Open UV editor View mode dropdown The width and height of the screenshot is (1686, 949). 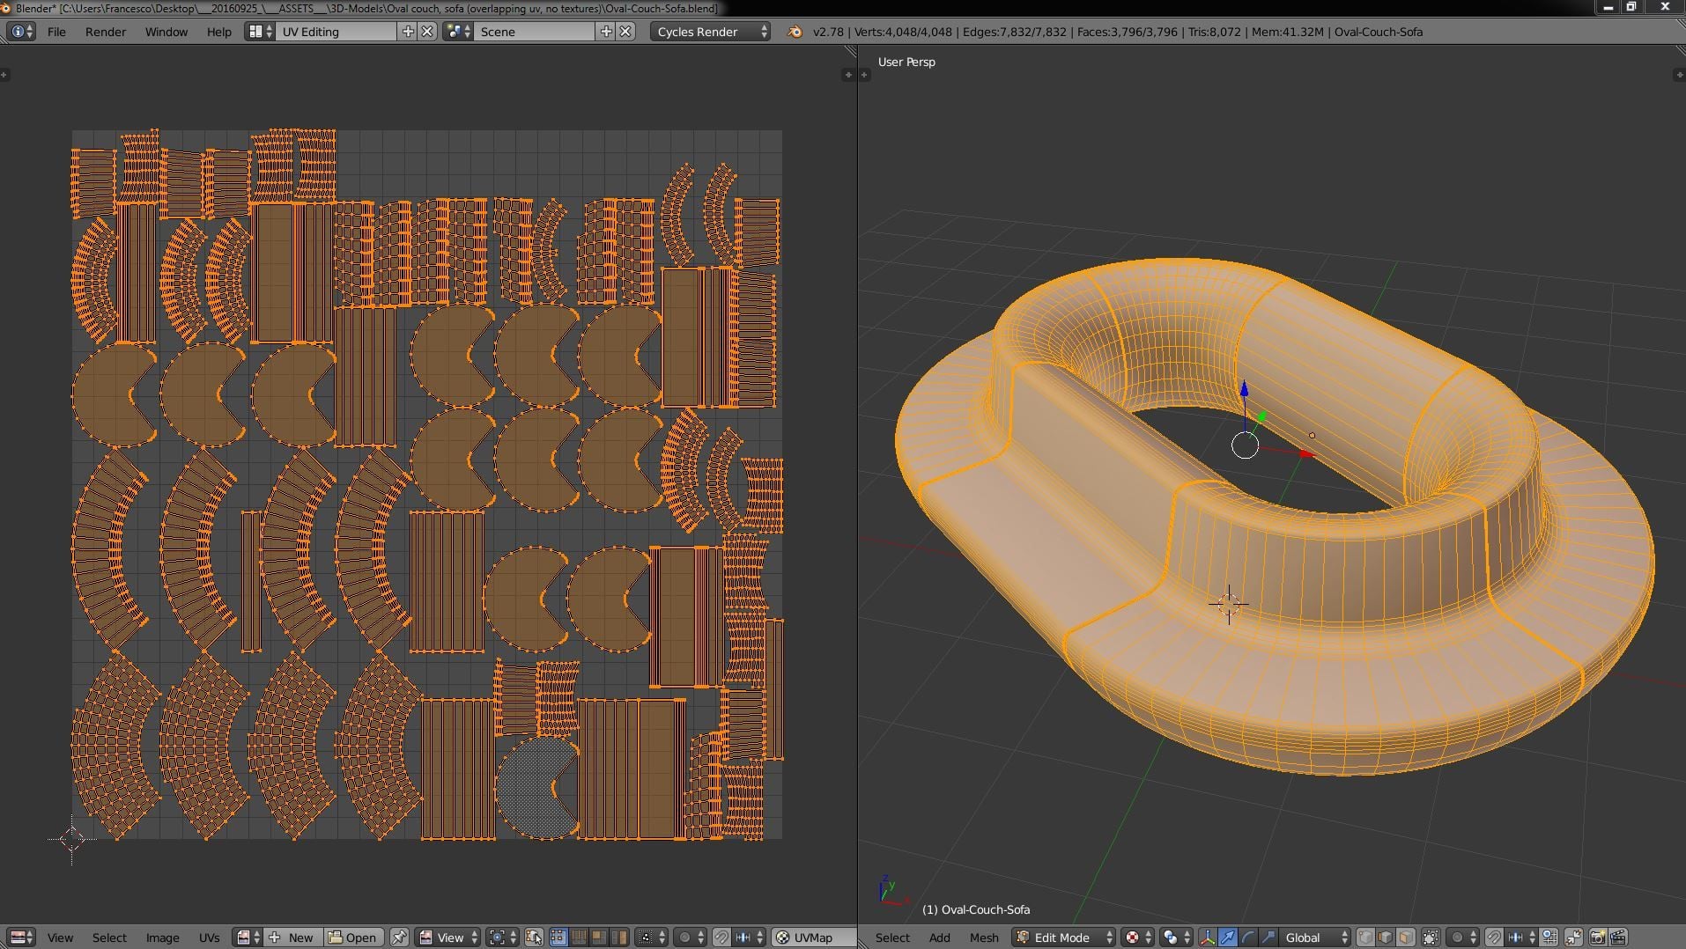(x=447, y=938)
